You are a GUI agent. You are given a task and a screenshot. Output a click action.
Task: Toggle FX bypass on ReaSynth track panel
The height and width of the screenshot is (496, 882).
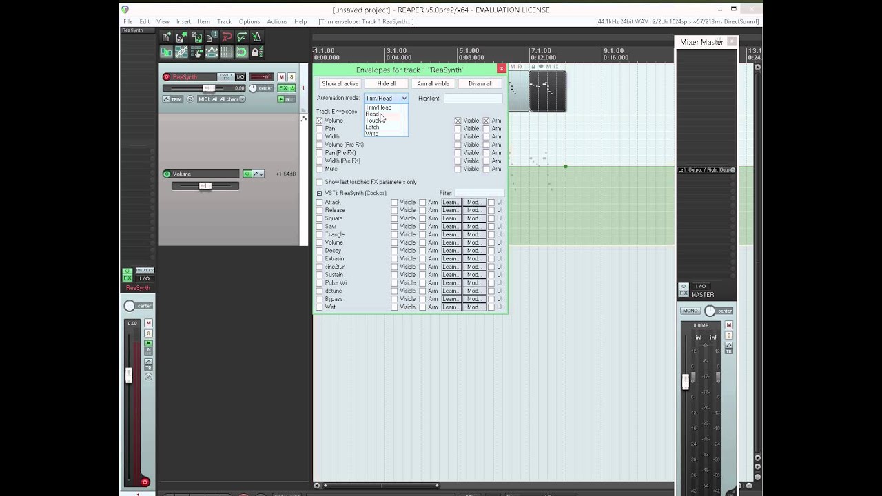pyautogui.click(x=292, y=88)
